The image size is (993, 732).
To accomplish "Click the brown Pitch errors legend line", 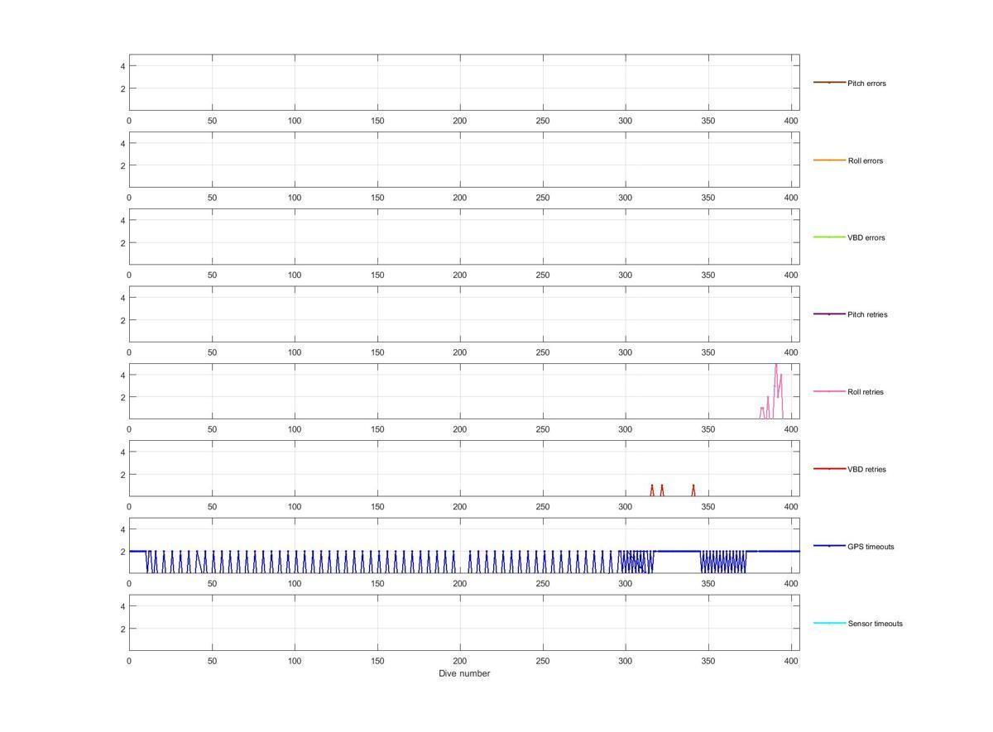I will point(829,83).
